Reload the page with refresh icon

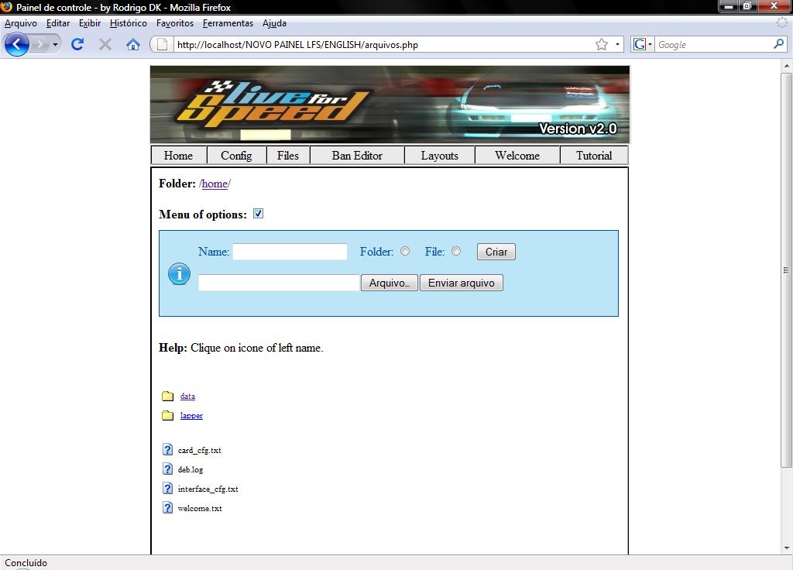77,44
